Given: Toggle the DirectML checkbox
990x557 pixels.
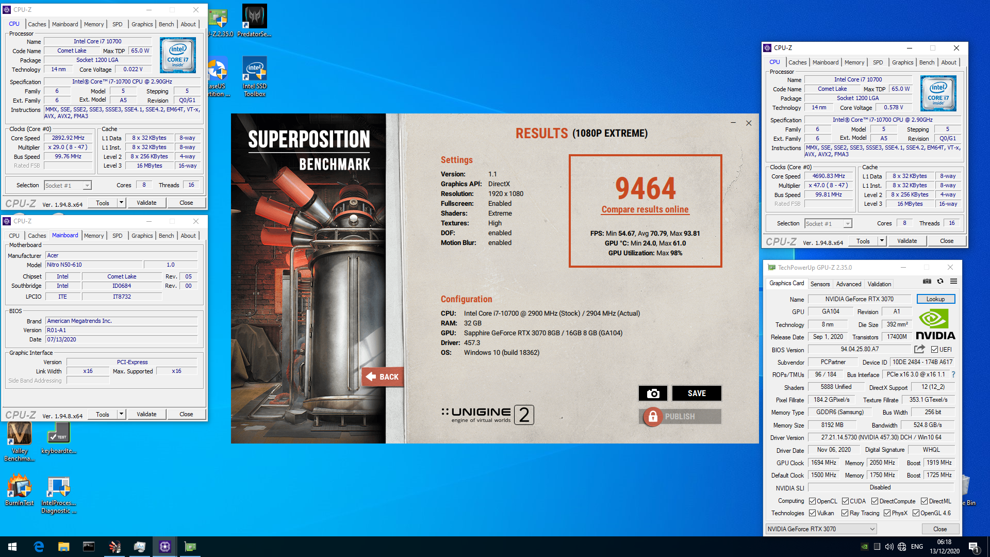Looking at the screenshot, I should 924,501.
